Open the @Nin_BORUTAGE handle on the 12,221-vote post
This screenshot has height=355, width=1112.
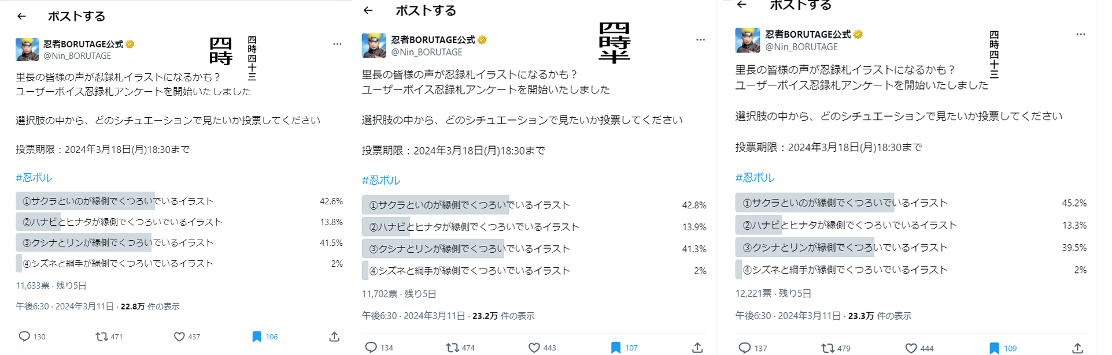801,47
